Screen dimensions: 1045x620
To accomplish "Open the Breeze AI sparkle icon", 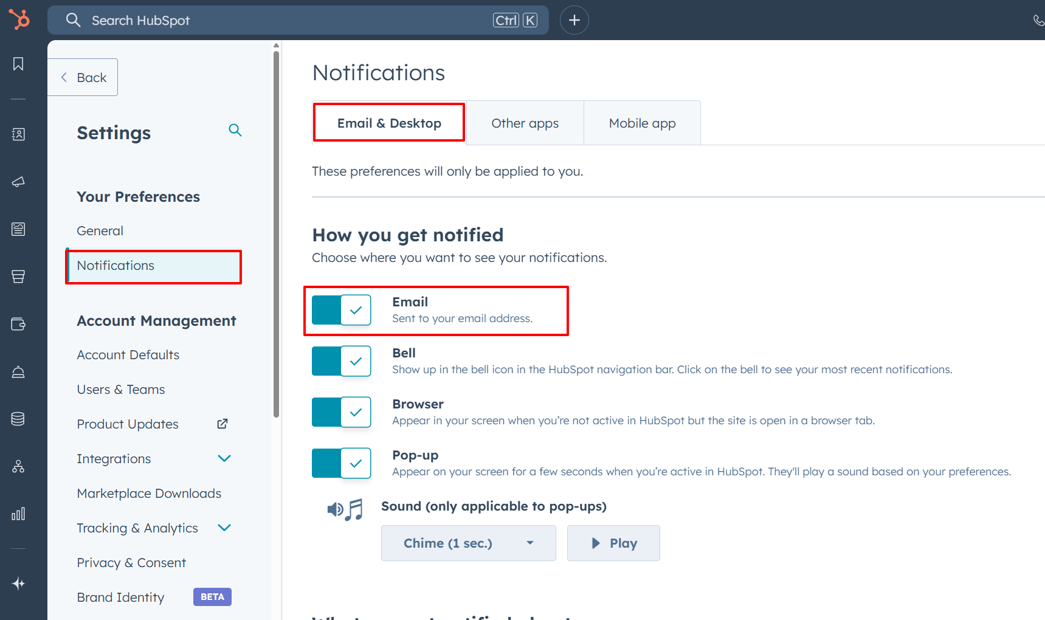I will 18,584.
